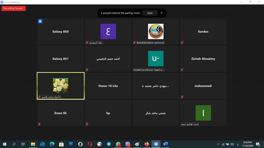Click the muted mic icon on Eman Sh tile
264x148 pixels.
[39, 124]
